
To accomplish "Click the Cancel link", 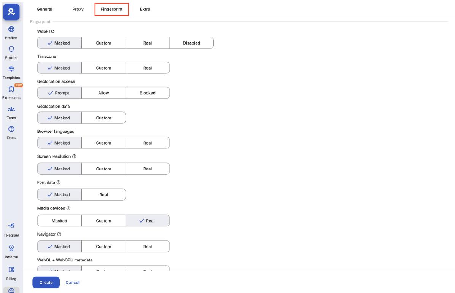I will click(x=72, y=282).
